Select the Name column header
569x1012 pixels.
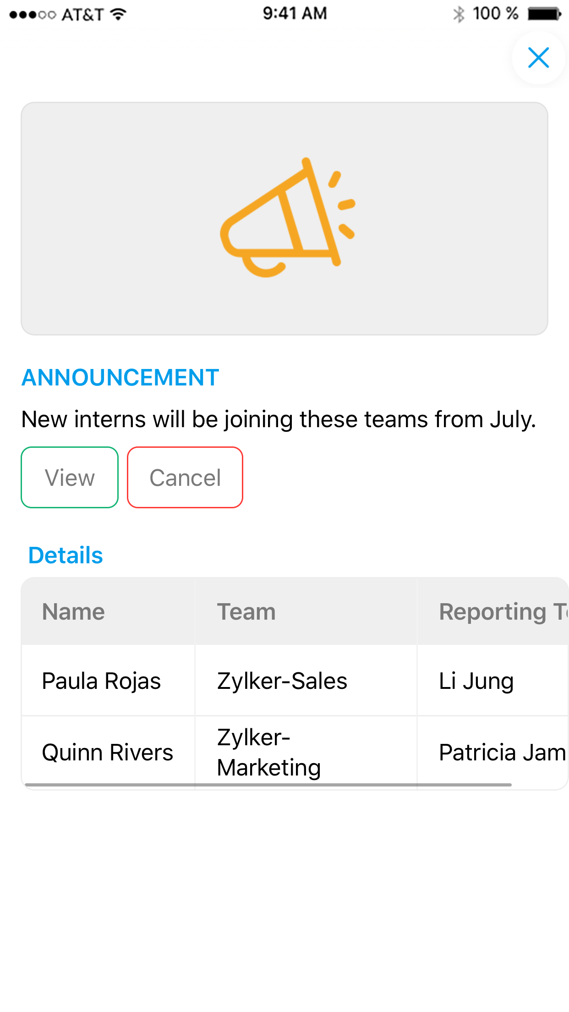(x=73, y=611)
